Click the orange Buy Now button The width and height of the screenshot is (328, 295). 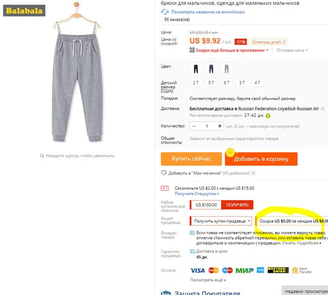(191, 159)
